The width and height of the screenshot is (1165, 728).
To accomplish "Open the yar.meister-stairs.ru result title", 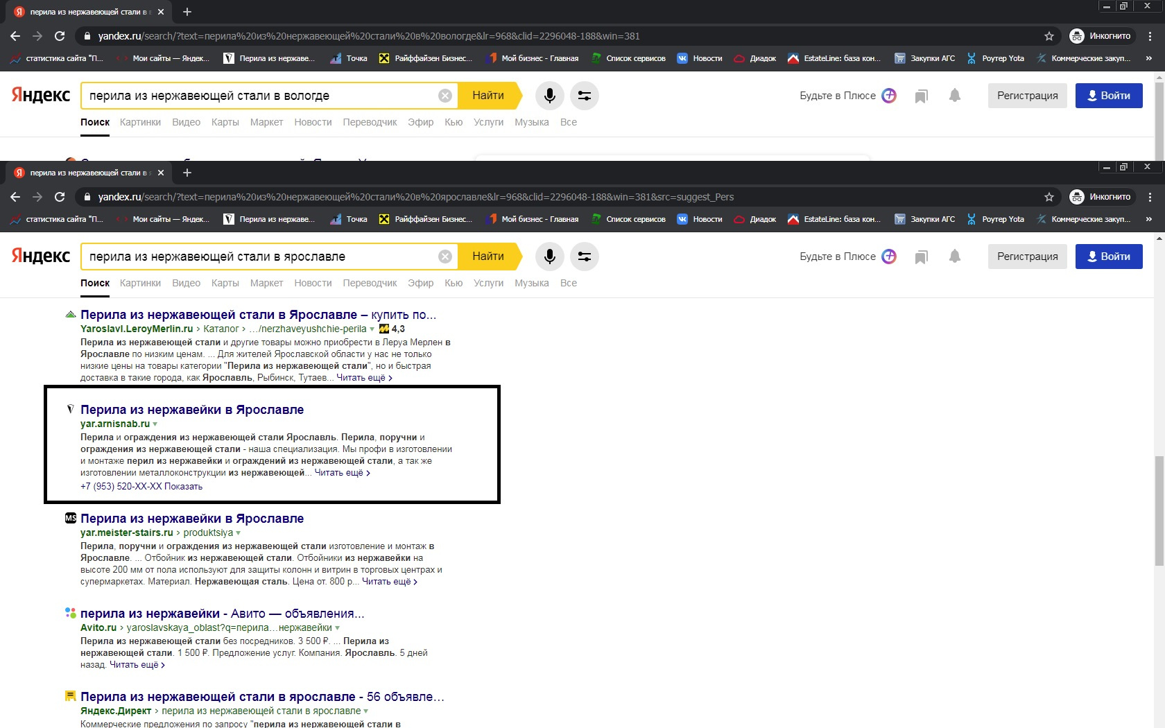I will click(x=192, y=519).
